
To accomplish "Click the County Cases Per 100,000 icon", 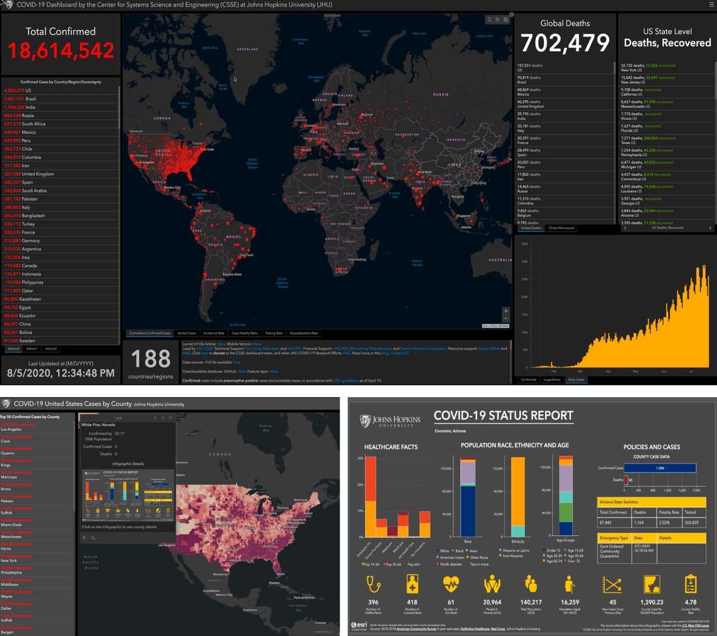I will (x=651, y=585).
